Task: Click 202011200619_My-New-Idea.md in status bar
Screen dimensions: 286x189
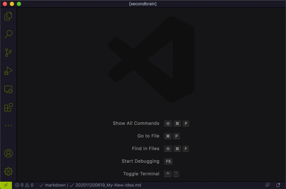Action: tap(105, 185)
